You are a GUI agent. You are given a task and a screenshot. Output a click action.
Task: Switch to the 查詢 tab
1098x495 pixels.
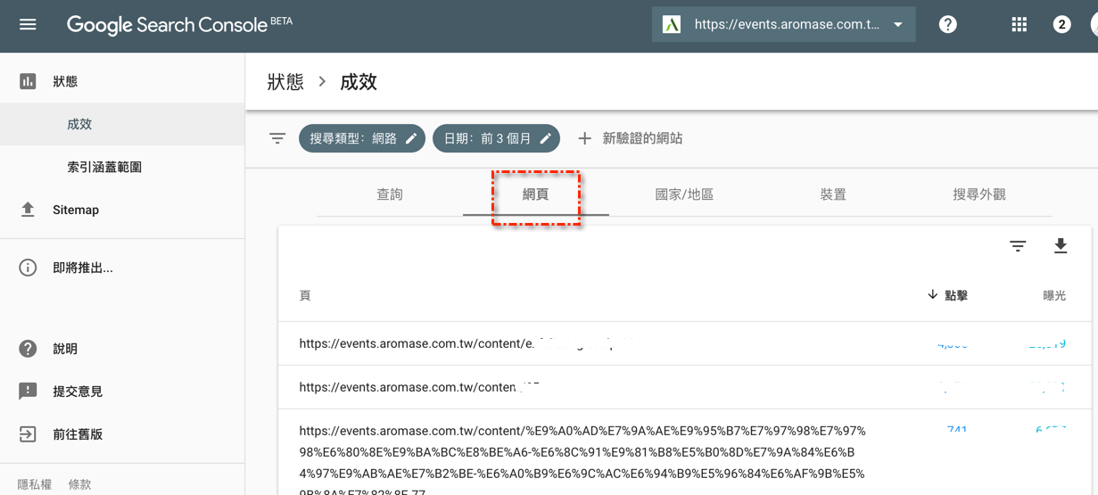tap(390, 194)
